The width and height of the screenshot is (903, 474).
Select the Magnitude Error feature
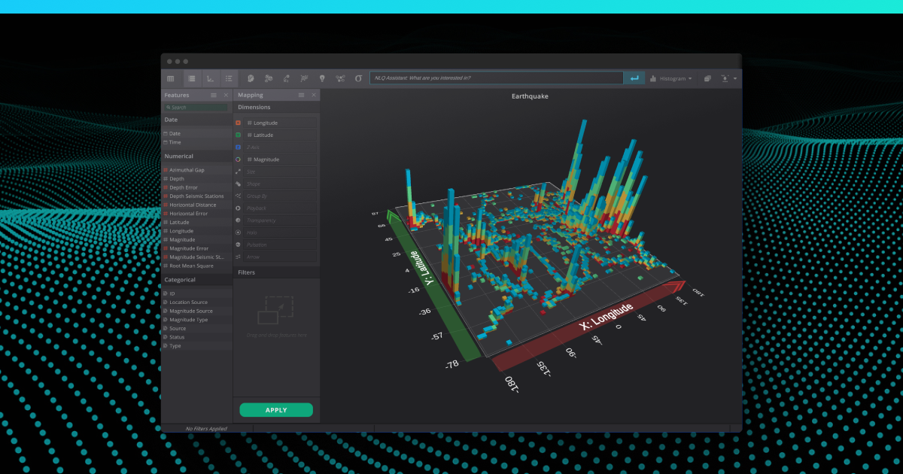(x=196, y=248)
